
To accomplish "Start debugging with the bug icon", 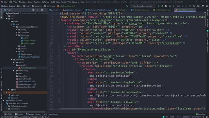I will pos(162,6).
